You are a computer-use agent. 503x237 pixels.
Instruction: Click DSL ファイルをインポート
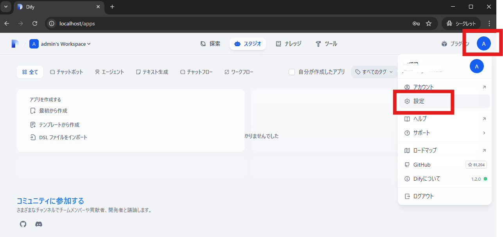[63, 137]
